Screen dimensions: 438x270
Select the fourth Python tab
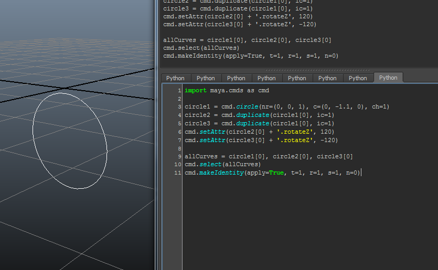click(x=266, y=78)
